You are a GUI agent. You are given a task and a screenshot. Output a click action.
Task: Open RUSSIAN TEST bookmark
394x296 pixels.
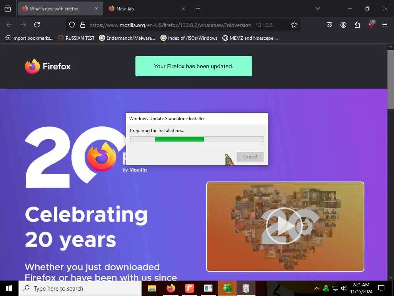77,38
